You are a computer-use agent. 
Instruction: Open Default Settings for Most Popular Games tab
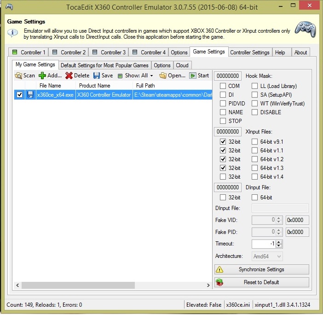104,65
